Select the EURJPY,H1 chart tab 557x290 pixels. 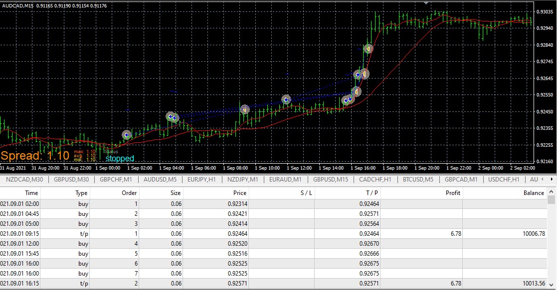[201, 180]
